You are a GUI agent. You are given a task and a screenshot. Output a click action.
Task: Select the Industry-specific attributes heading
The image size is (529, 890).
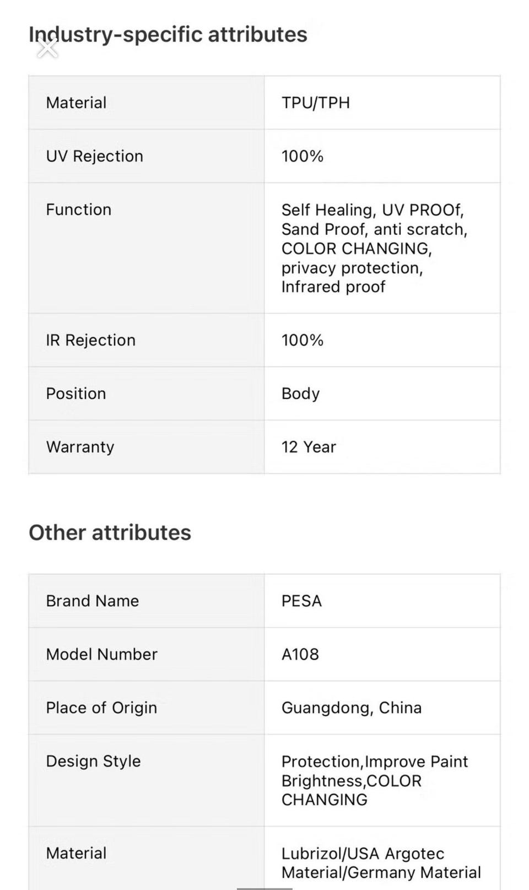coord(168,35)
